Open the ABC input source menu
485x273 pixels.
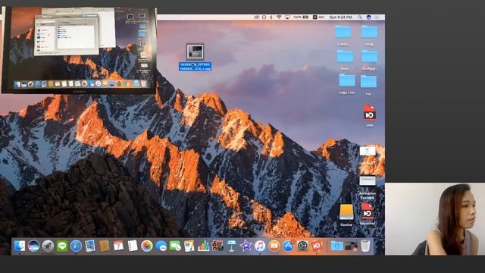pyautogui.click(x=318, y=17)
